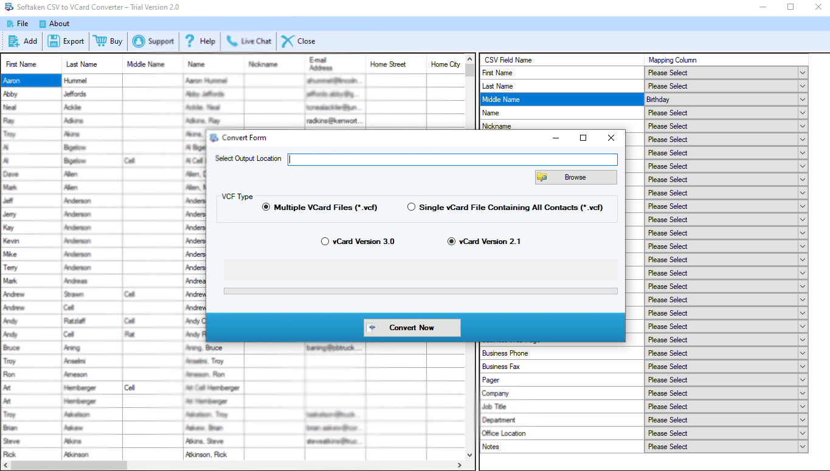This screenshot has height=471, width=830.
Task: Click the About menu icon
Action: coord(43,24)
